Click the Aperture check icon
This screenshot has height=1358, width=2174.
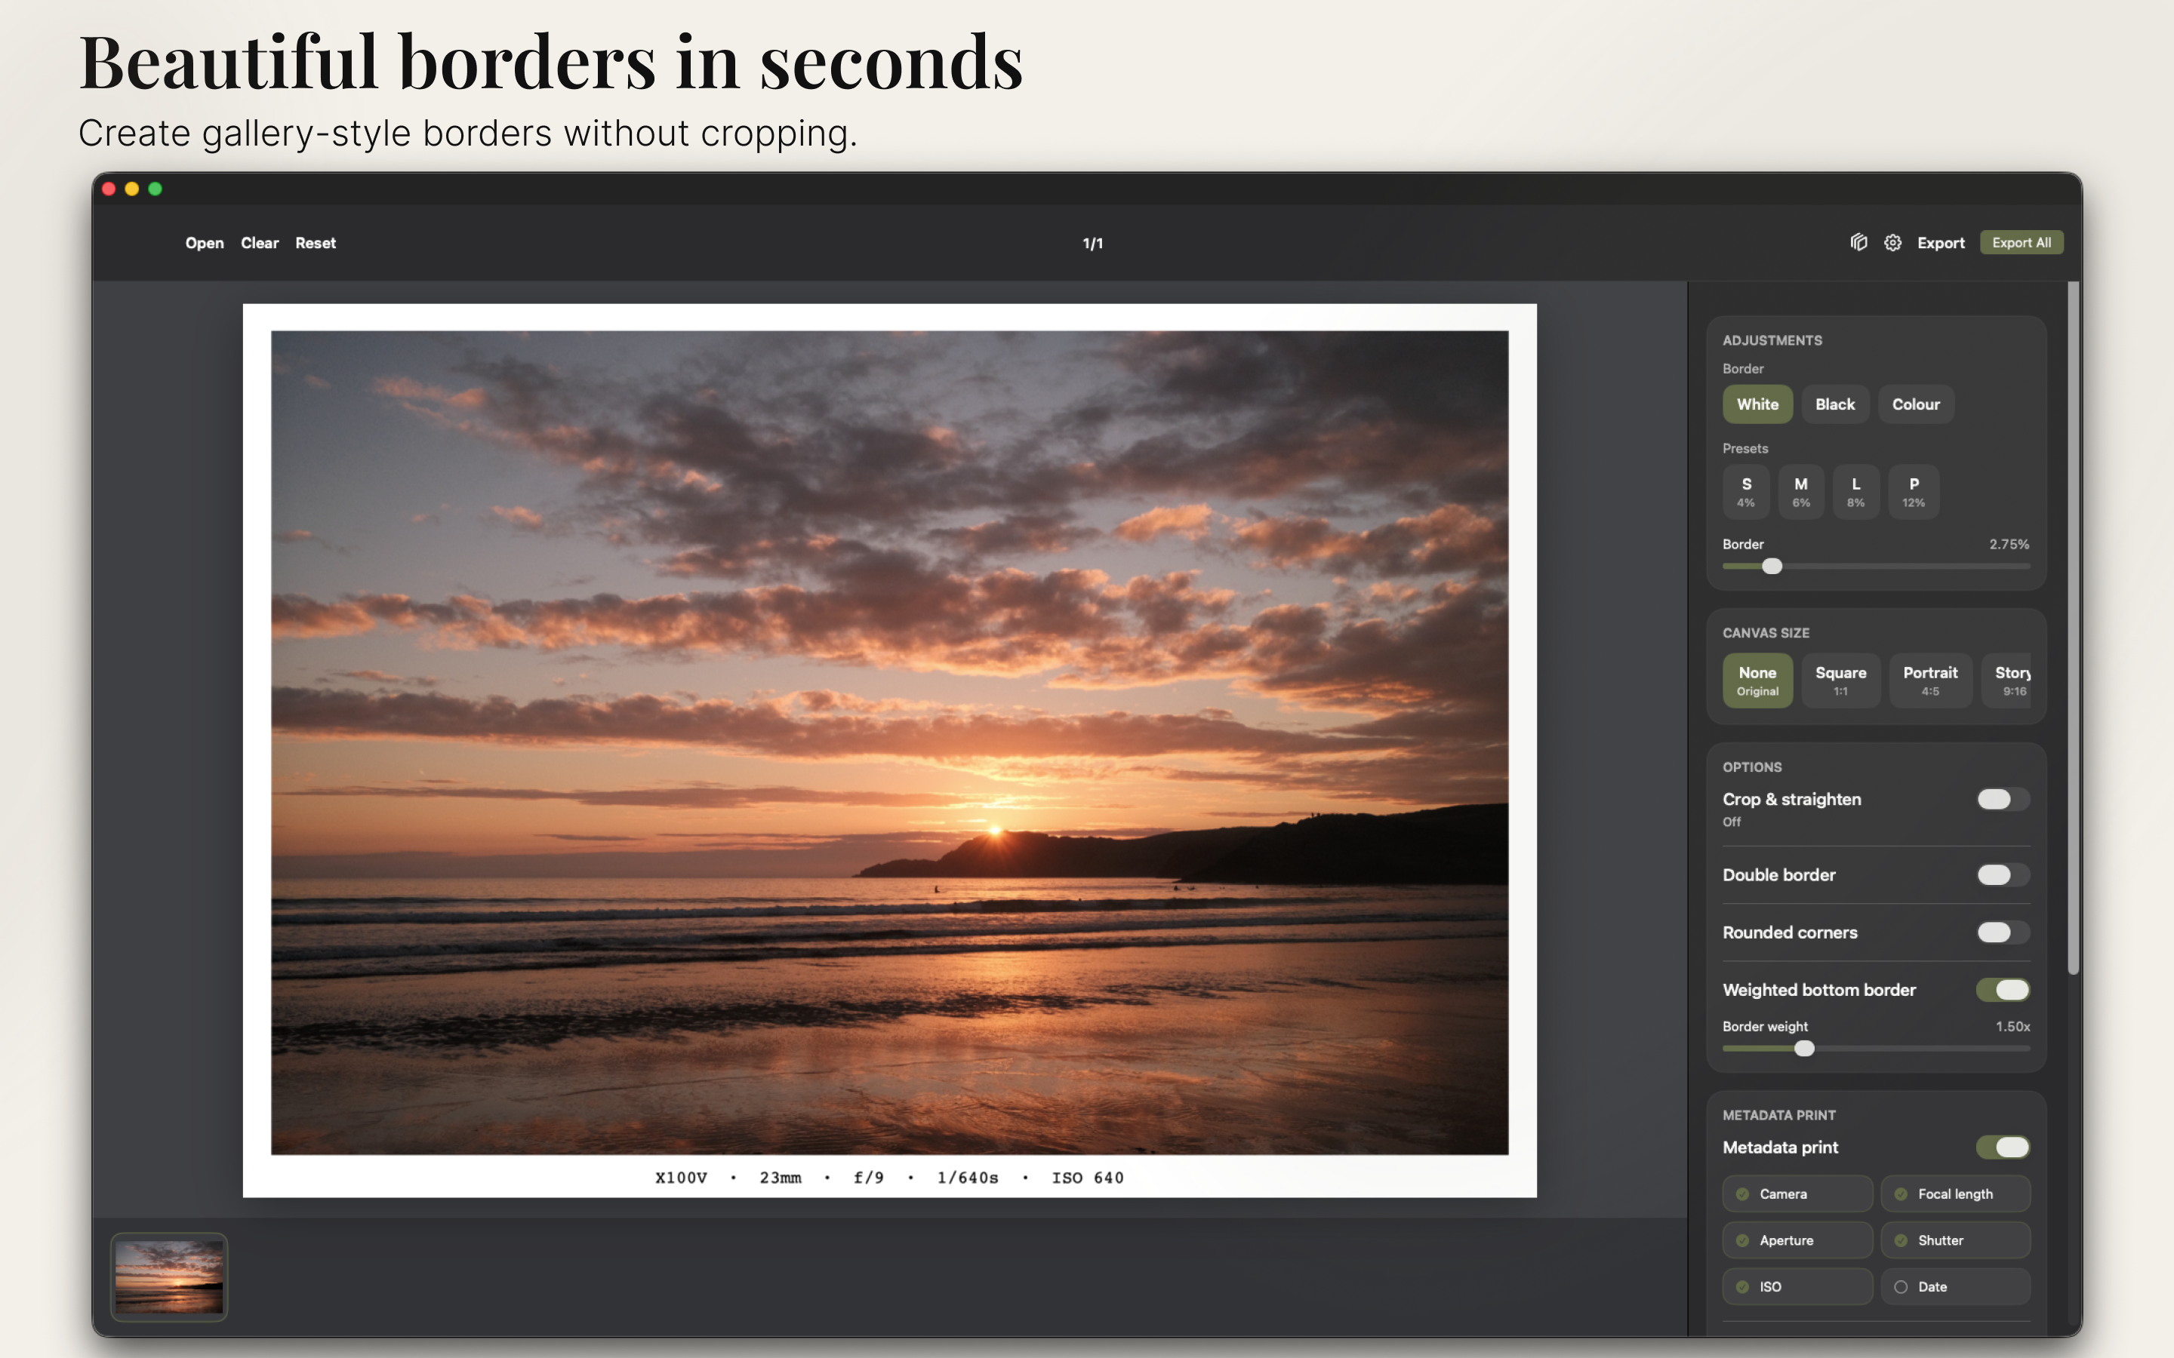click(x=1743, y=1240)
